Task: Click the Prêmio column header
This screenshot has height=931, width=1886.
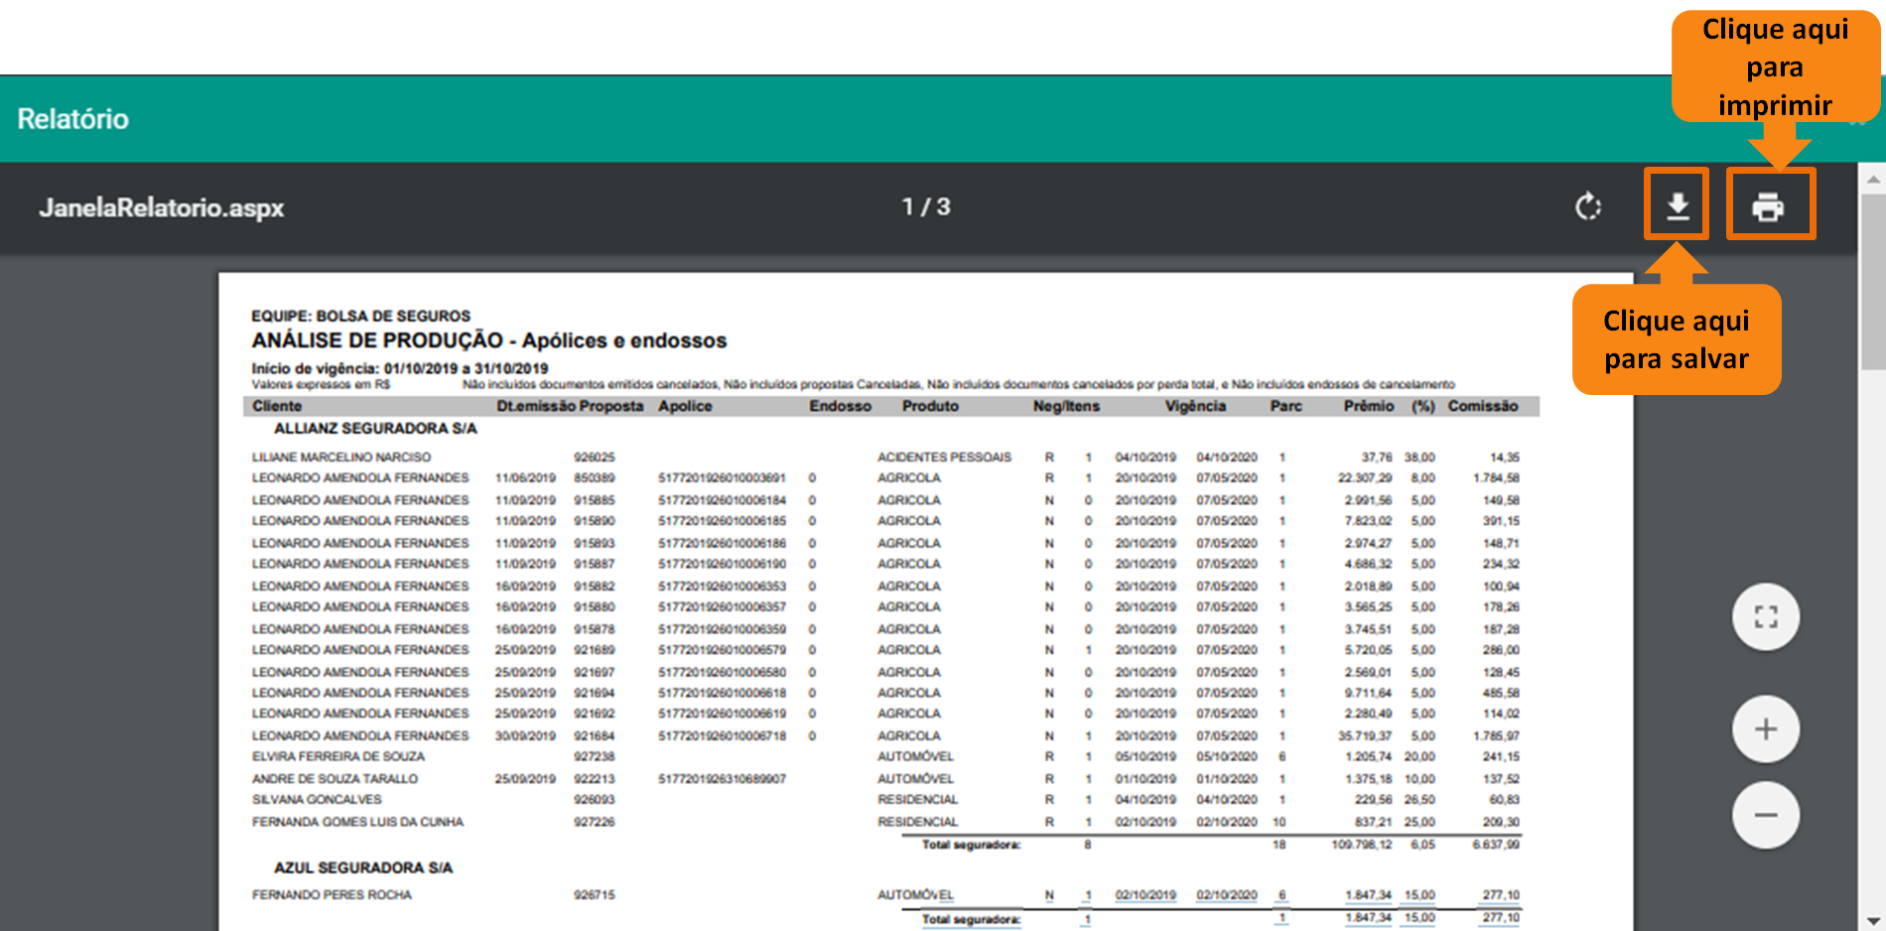Action: 1369,406
